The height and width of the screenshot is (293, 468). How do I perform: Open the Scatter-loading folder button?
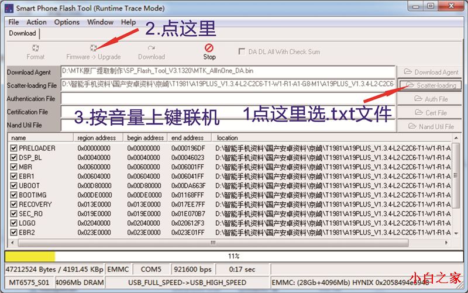430,85
